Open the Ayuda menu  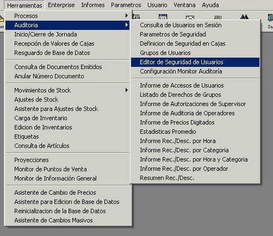click(x=210, y=5)
